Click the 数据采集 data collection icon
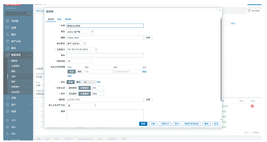The image size is (267, 142). coord(8,55)
